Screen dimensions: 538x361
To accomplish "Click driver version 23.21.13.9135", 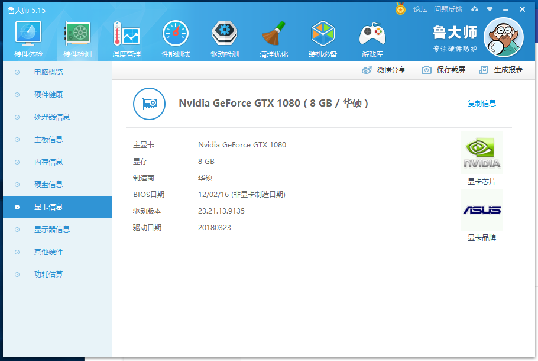I will [x=221, y=211].
